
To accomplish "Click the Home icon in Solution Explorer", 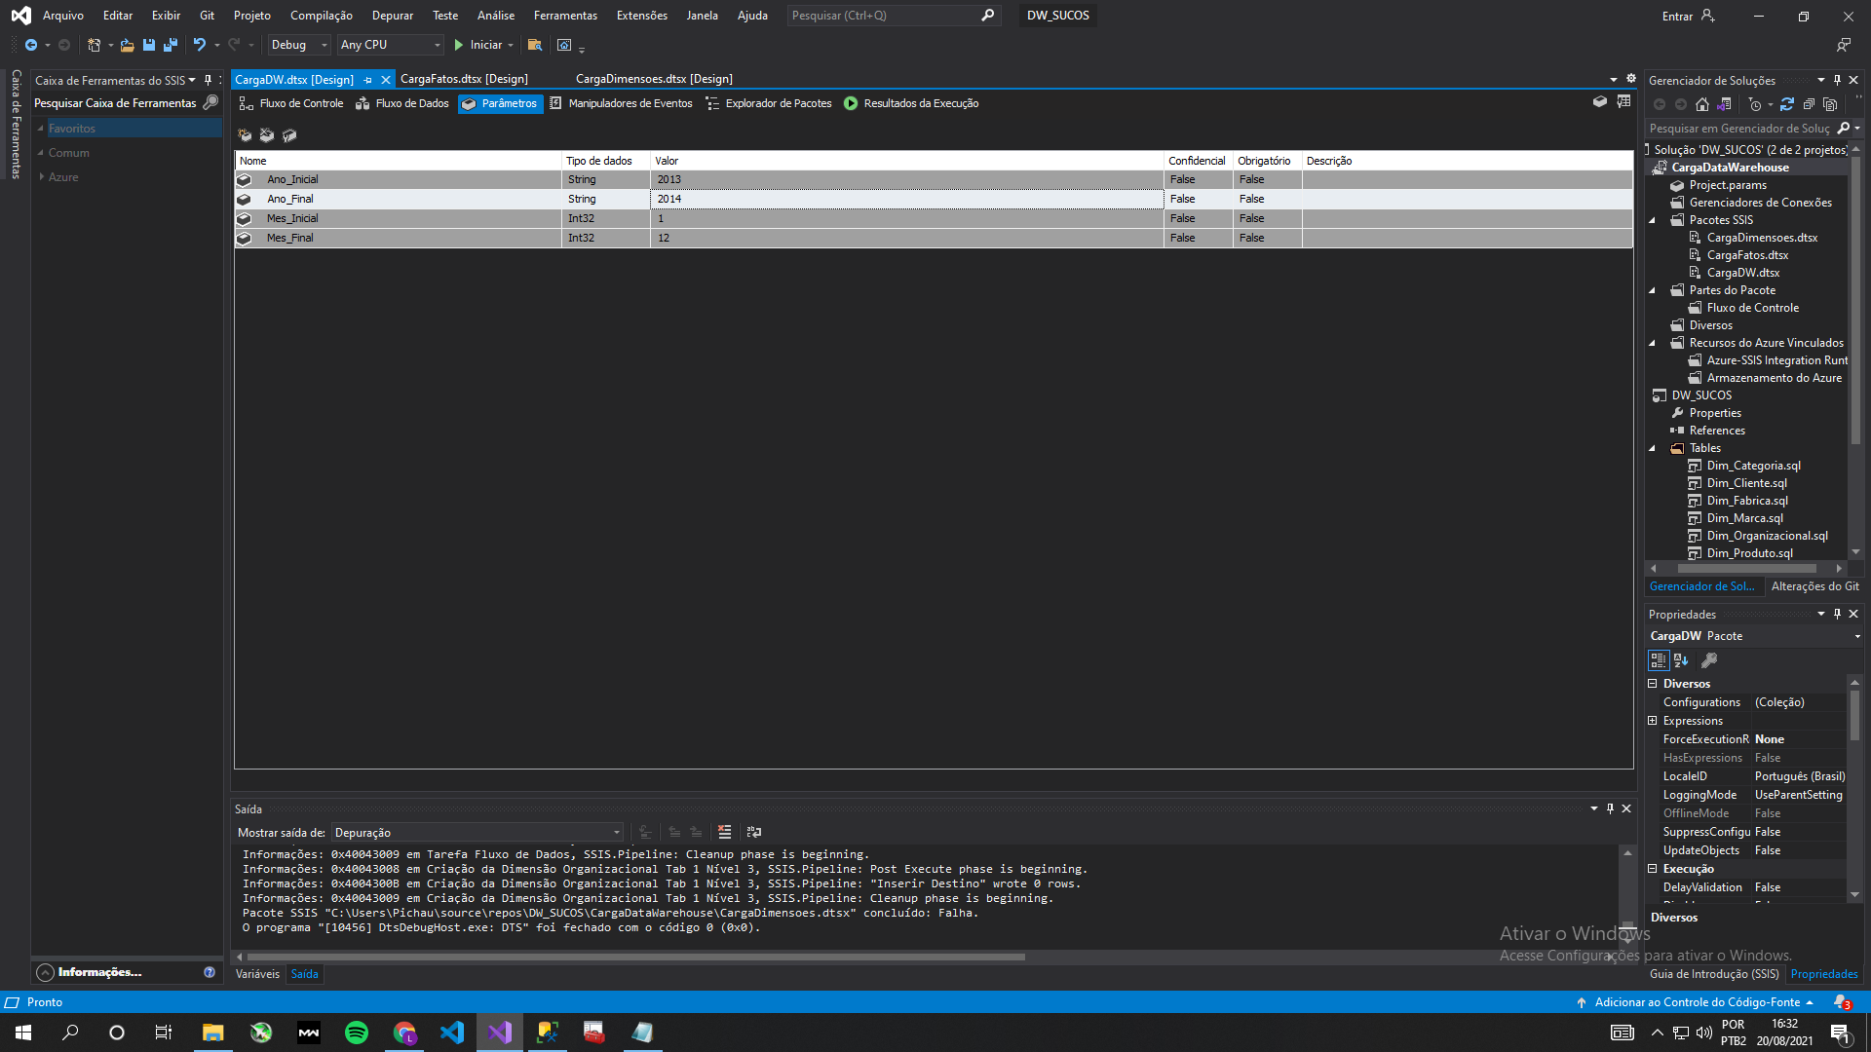I will pos(1702,104).
